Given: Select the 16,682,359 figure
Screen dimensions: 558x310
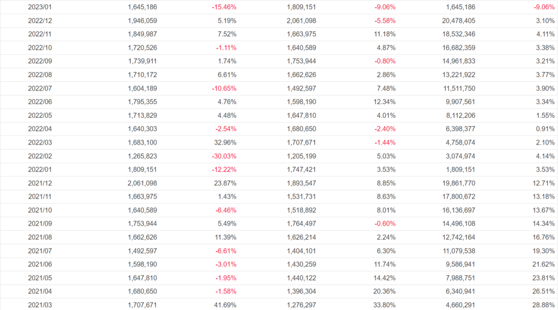Looking at the screenshot, I should [x=457, y=47].
